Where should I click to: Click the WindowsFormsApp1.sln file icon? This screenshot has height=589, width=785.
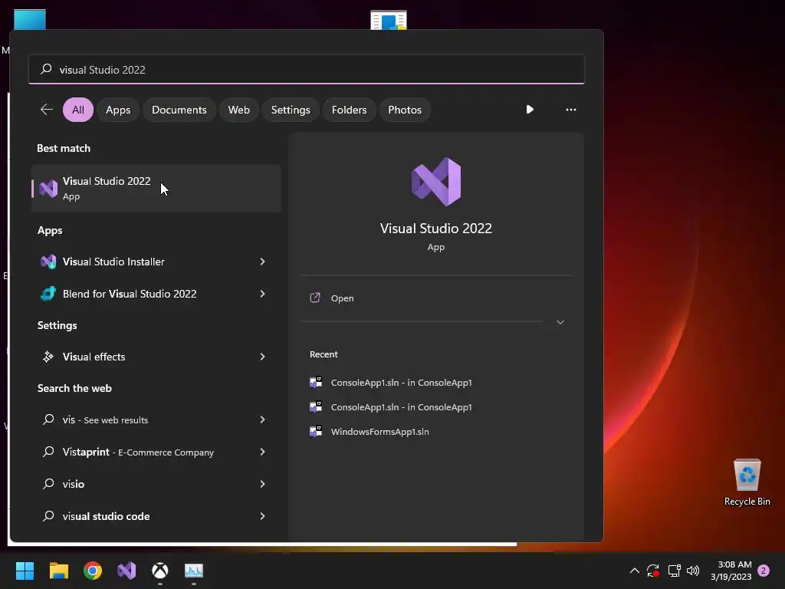(x=316, y=431)
